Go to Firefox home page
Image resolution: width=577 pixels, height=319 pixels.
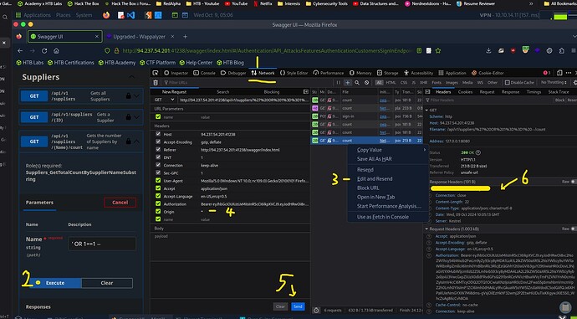pyautogui.click(x=56, y=51)
